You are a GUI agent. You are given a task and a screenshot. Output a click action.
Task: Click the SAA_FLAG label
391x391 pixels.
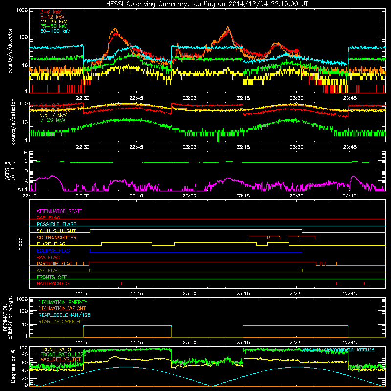[48, 257]
